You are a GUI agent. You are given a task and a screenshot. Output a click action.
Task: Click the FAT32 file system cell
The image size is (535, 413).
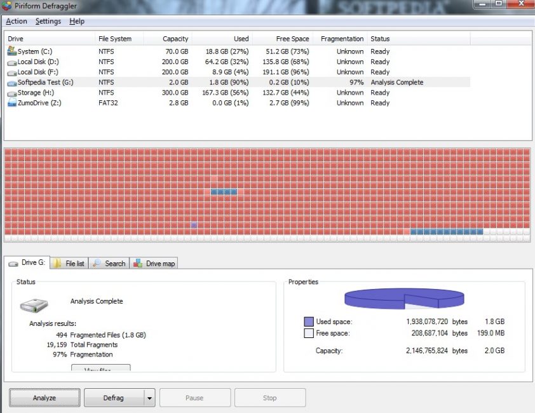coord(108,103)
